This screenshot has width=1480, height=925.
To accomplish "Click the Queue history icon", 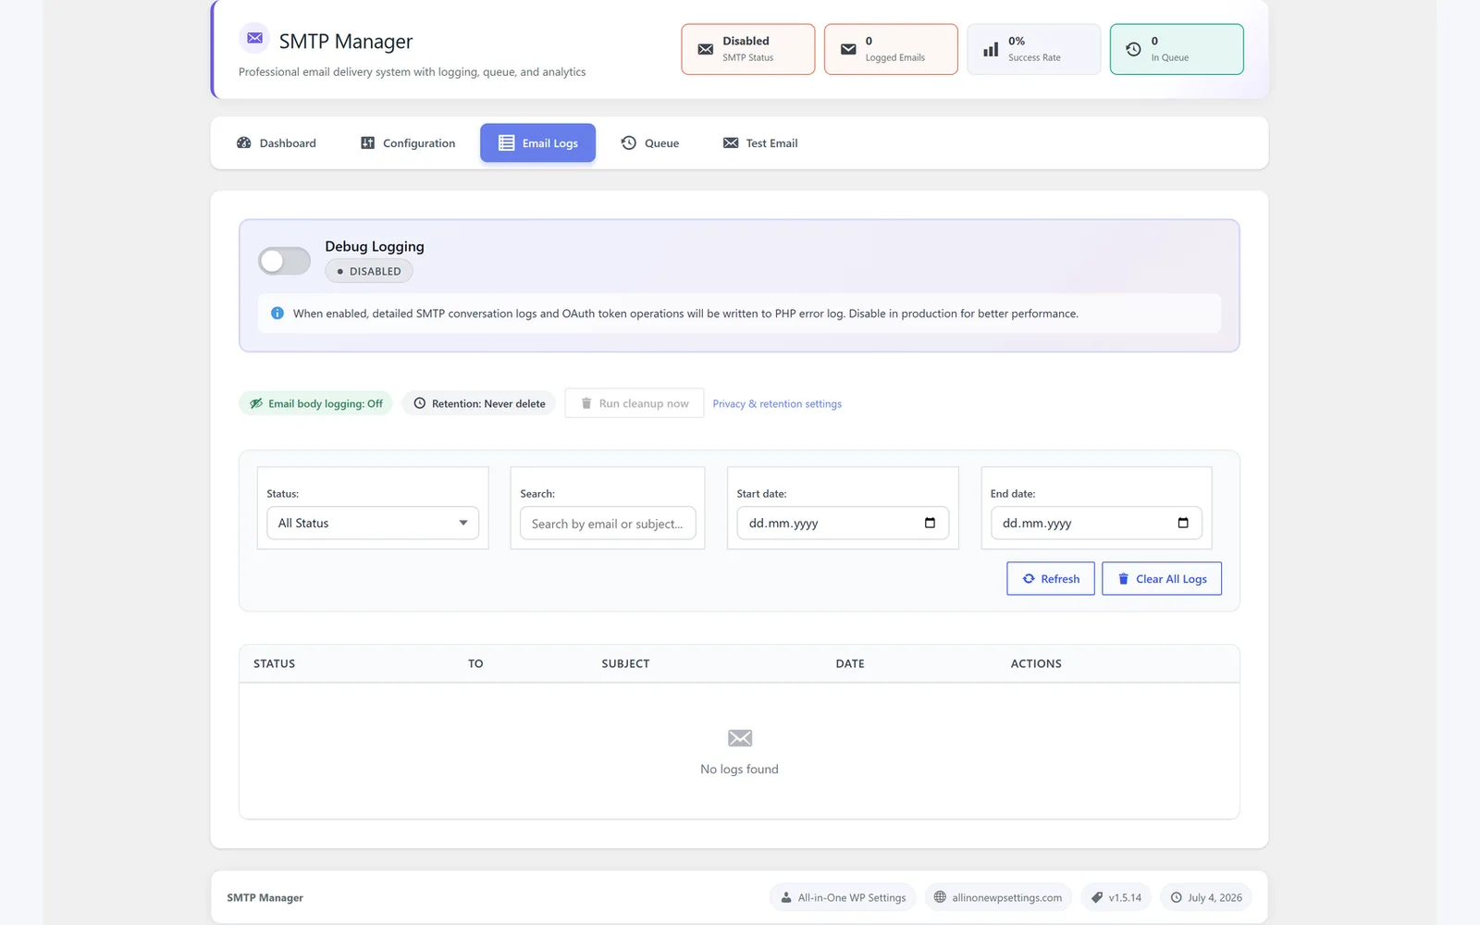I will coord(629,142).
